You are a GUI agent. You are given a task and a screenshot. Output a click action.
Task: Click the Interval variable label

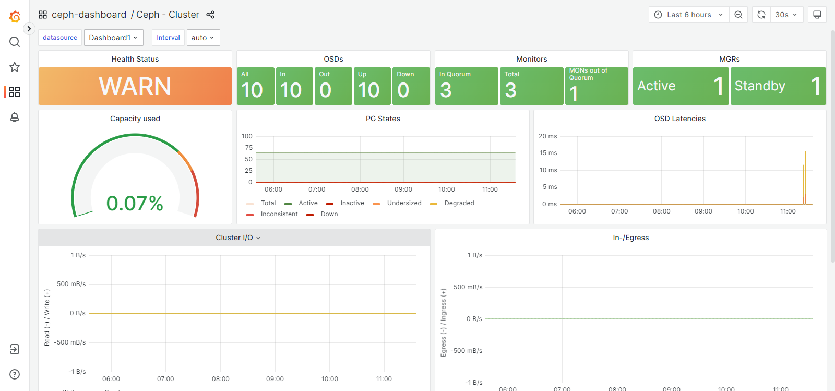click(168, 38)
